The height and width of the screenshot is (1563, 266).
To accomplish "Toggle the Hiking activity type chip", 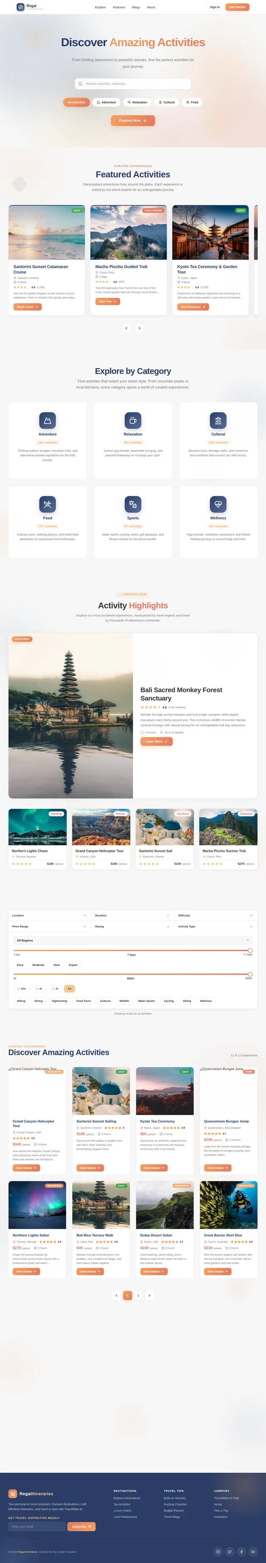I will (21, 1001).
